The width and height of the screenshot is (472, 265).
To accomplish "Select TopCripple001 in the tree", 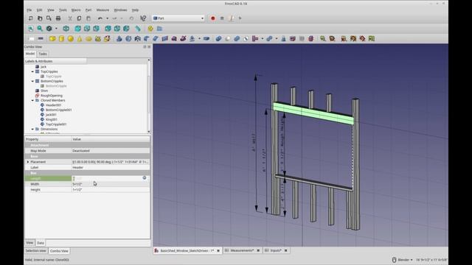I will coord(56,124).
